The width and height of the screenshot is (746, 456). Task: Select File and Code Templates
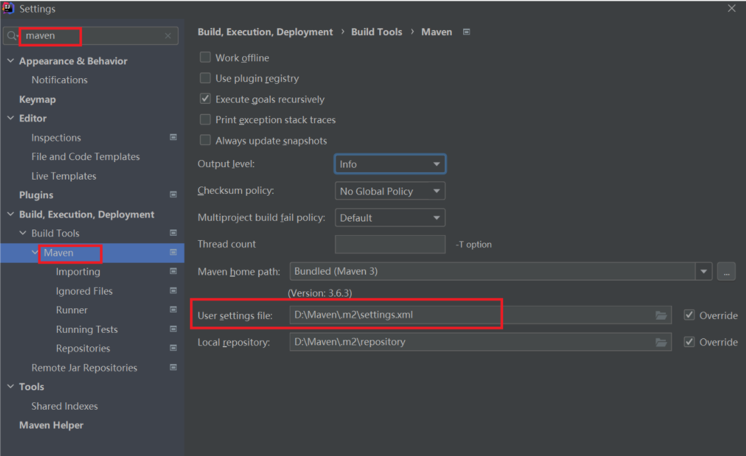tap(86, 156)
